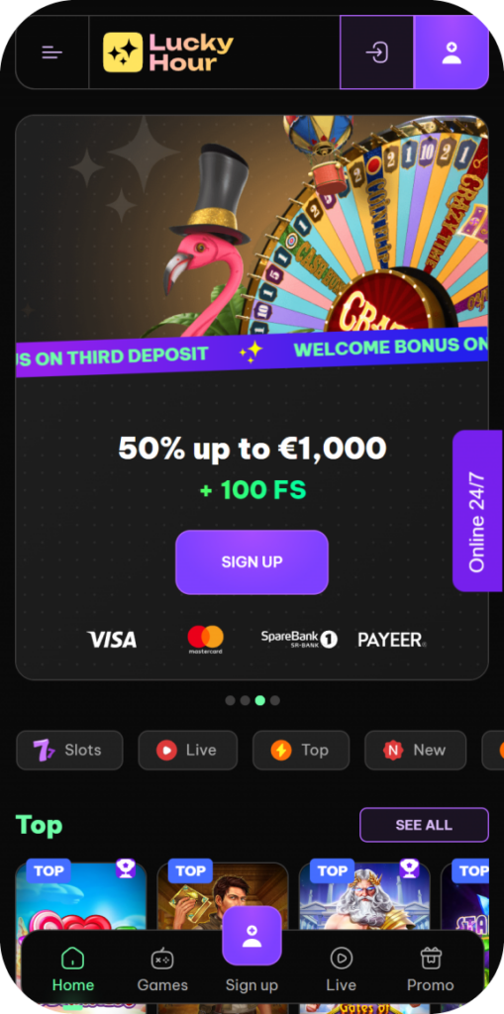This screenshot has height=1014, width=504.
Task: Select the New category chip
Action: pos(415,751)
